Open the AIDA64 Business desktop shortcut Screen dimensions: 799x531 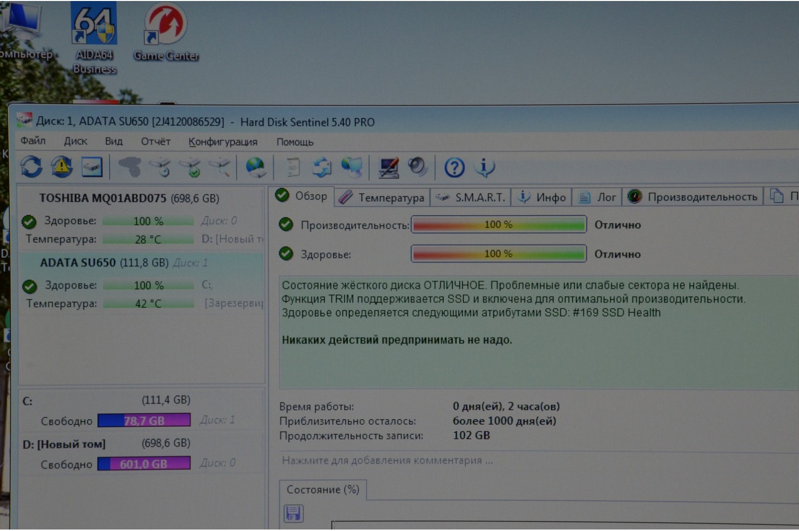point(94,38)
